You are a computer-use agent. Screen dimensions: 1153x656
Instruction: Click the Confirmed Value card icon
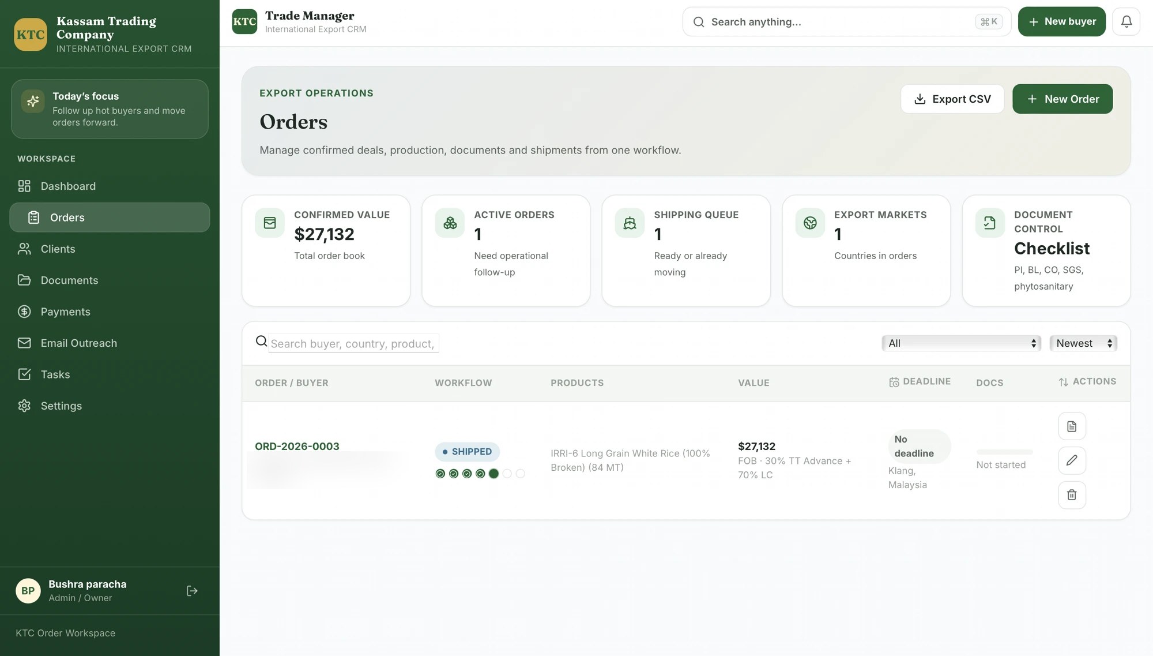pos(270,223)
